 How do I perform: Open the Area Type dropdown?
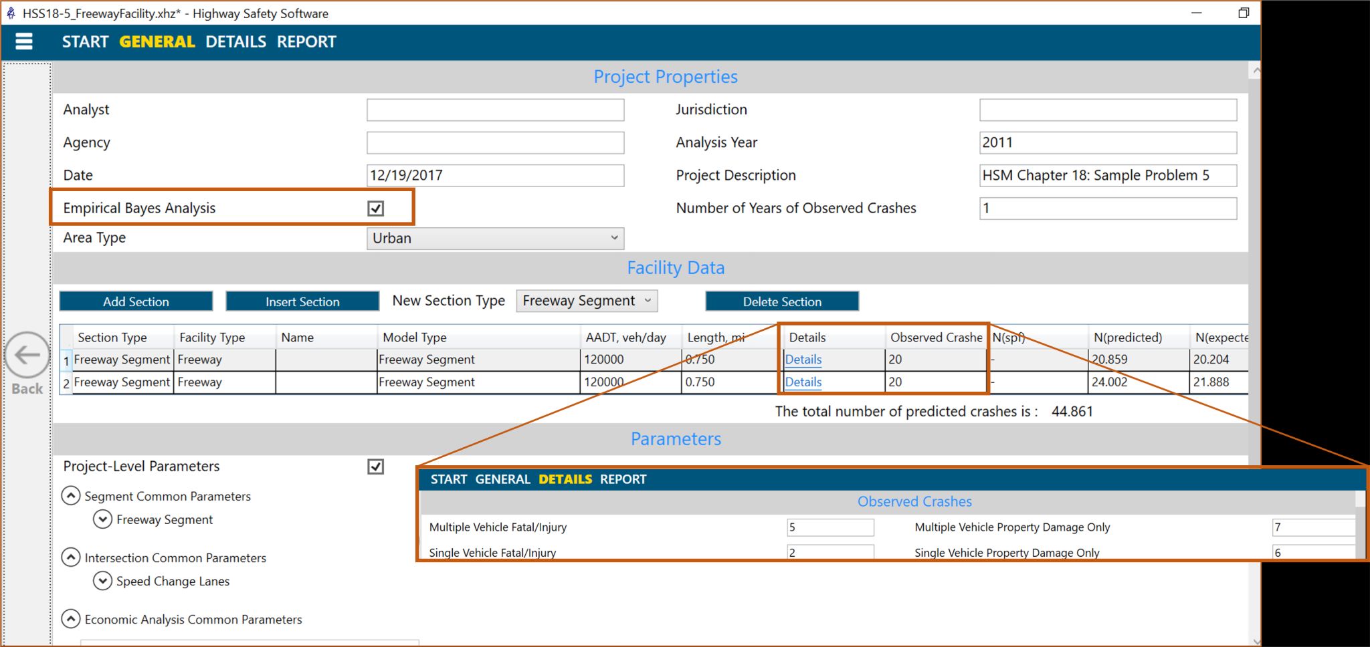[495, 239]
